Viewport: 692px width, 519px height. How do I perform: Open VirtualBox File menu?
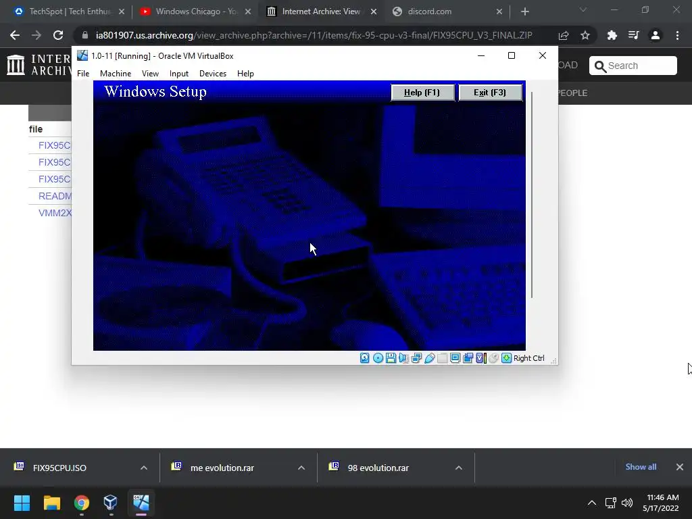(83, 74)
